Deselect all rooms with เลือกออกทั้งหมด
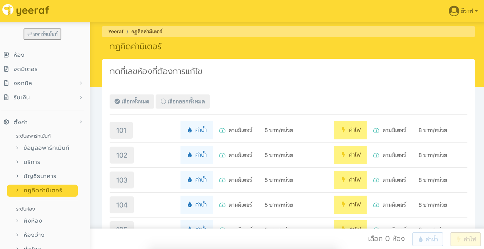484x249 pixels. point(183,102)
